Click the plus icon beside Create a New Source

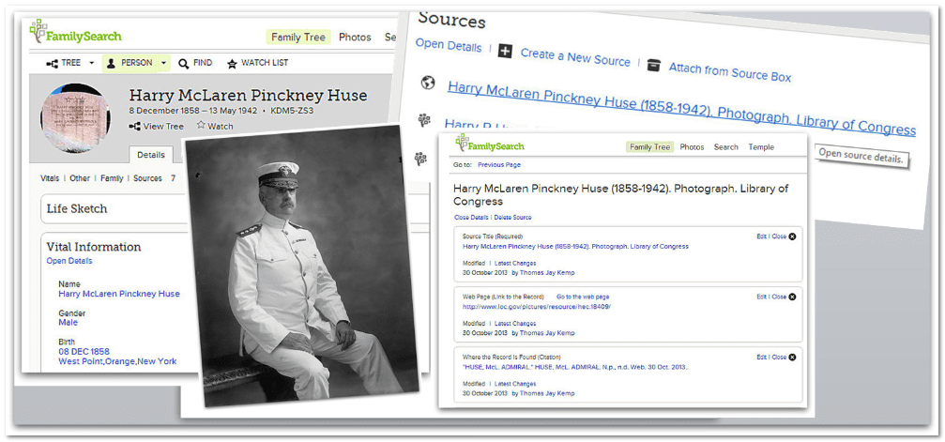tap(505, 52)
